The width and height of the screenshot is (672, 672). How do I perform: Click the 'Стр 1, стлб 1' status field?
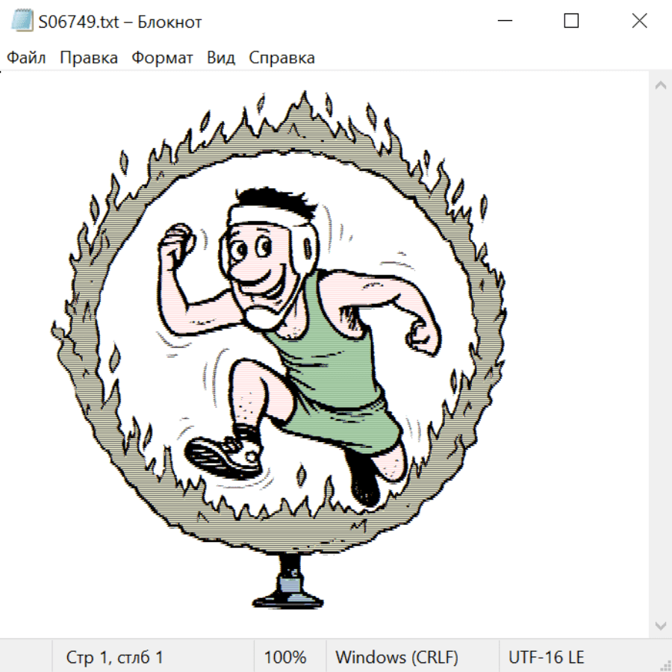[x=115, y=658]
